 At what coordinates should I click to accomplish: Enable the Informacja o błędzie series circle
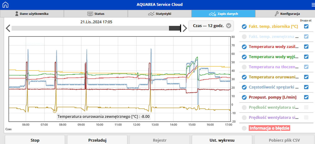coord(244,128)
